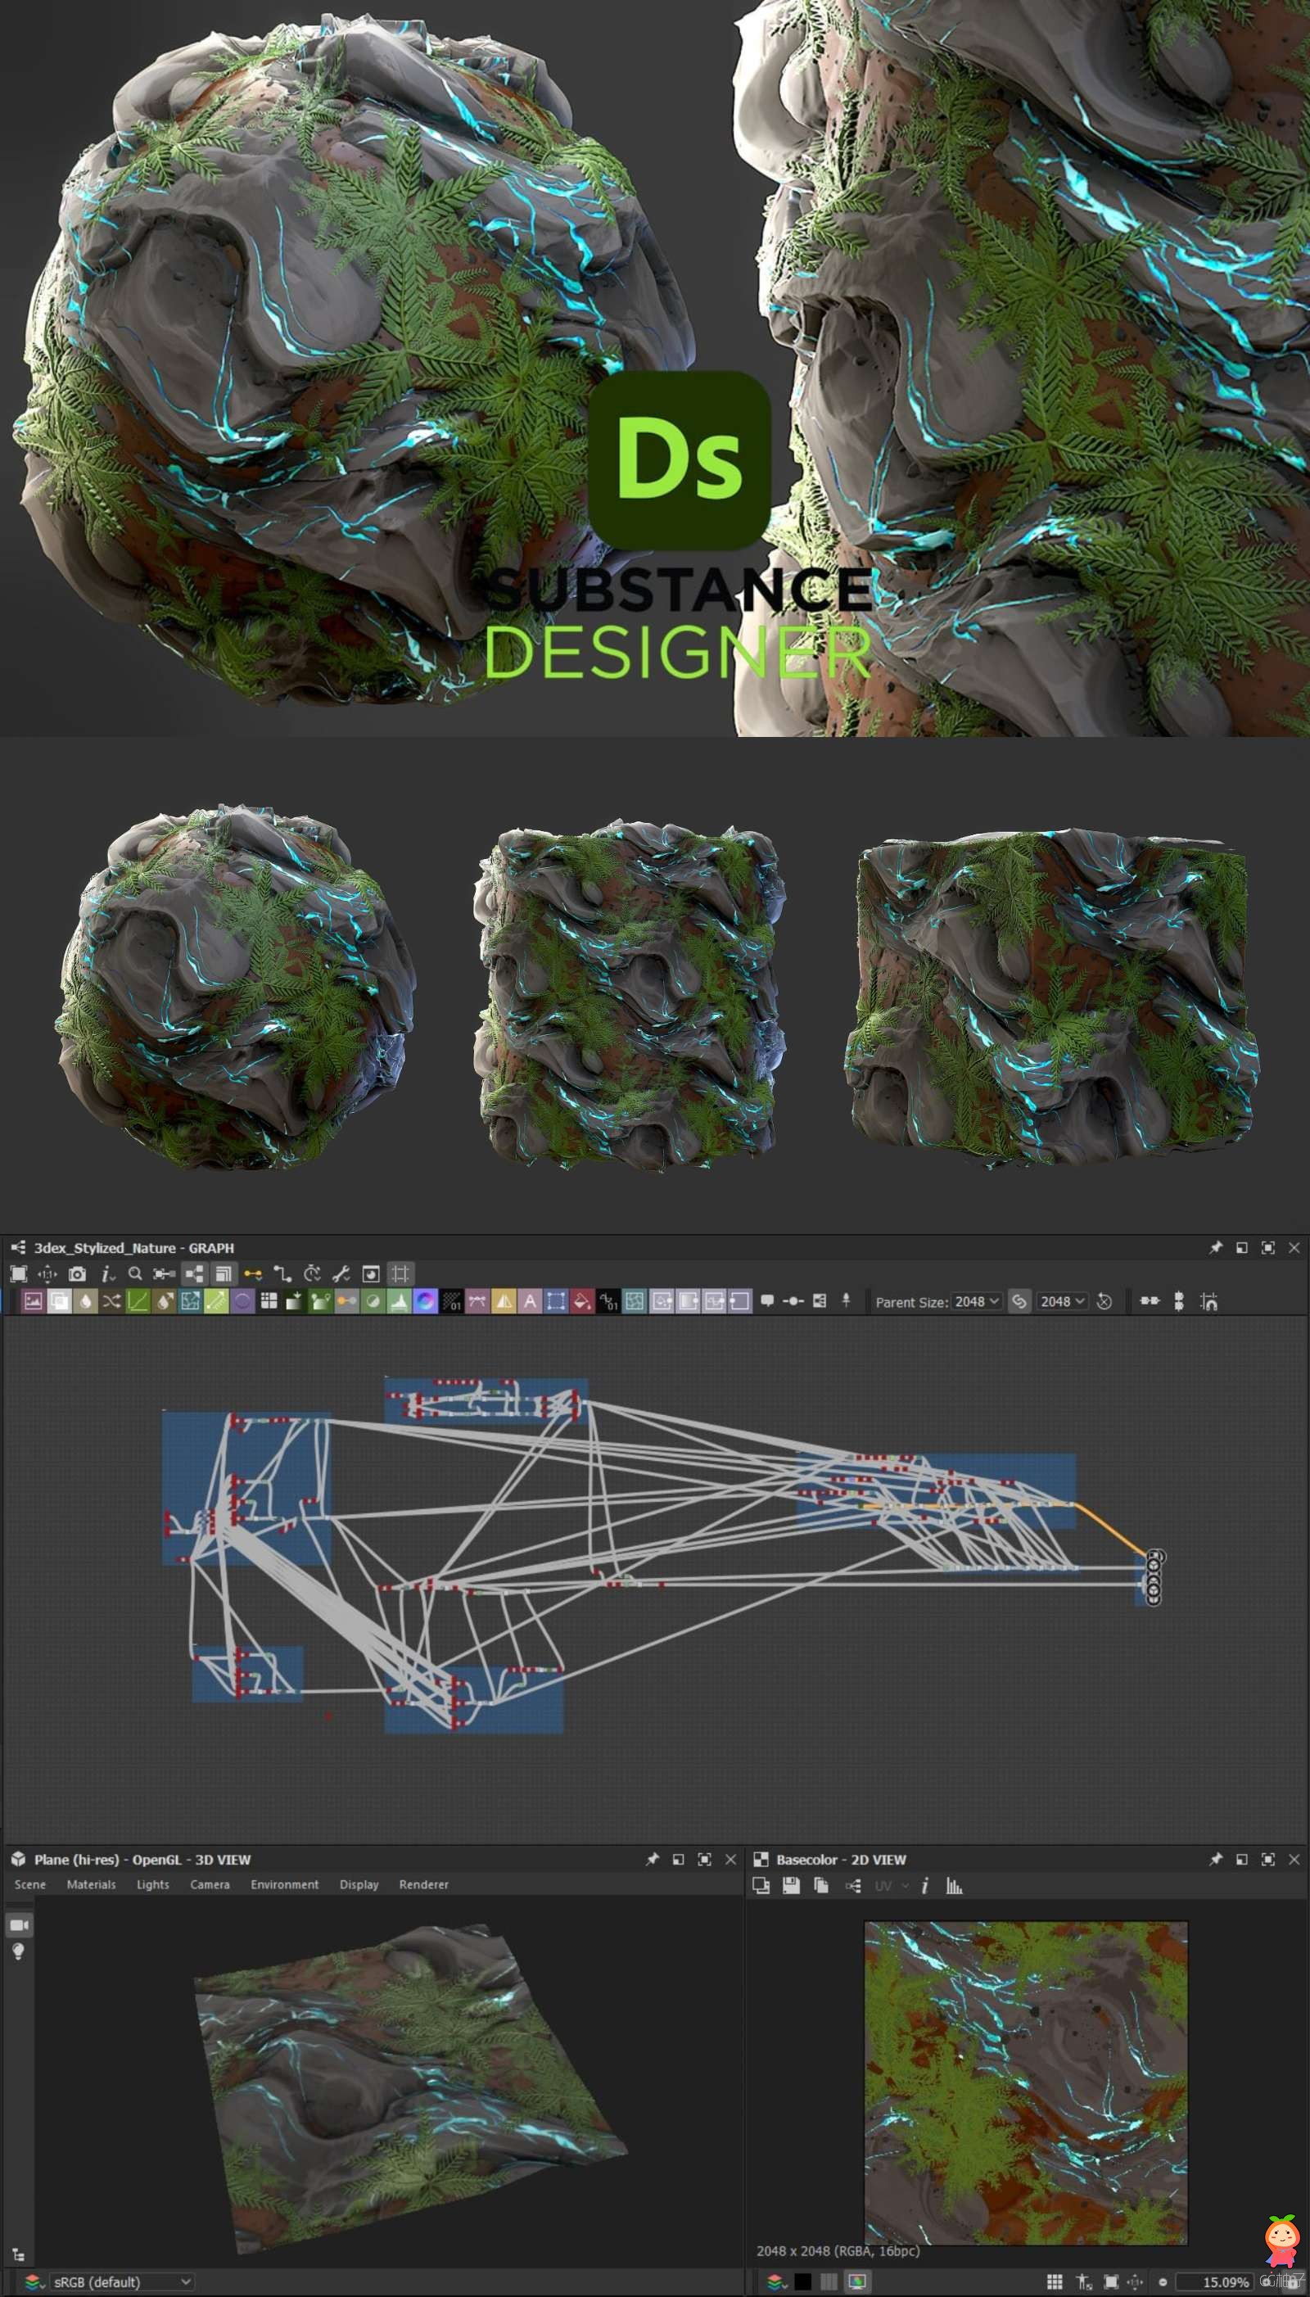Toggle the grid snapping button in graph toolbar
The height and width of the screenshot is (2297, 1310).
pos(400,1274)
